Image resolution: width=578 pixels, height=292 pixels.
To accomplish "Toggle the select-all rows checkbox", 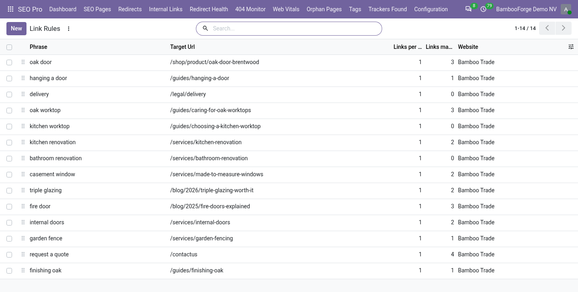I will 9,47.
